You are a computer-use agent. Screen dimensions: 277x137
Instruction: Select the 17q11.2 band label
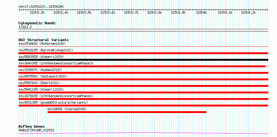(x=25, y=27)
